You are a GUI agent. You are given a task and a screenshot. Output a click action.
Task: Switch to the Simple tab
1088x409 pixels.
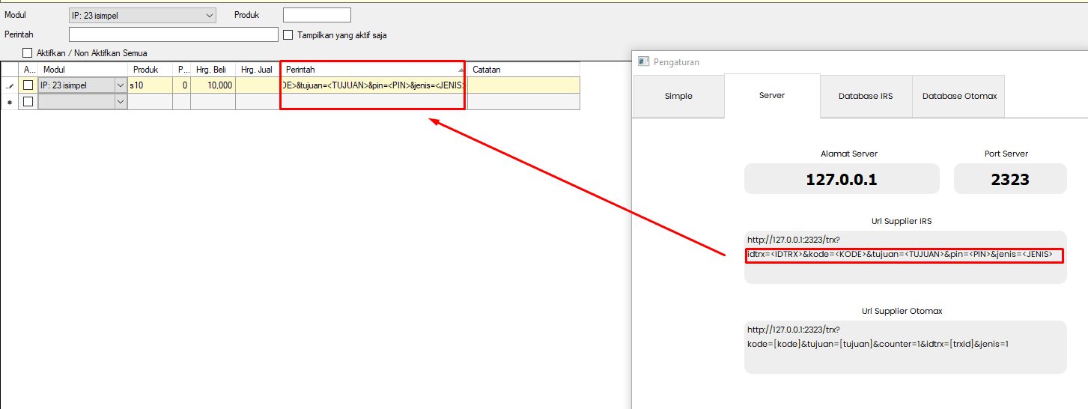(x=678, y=96)
